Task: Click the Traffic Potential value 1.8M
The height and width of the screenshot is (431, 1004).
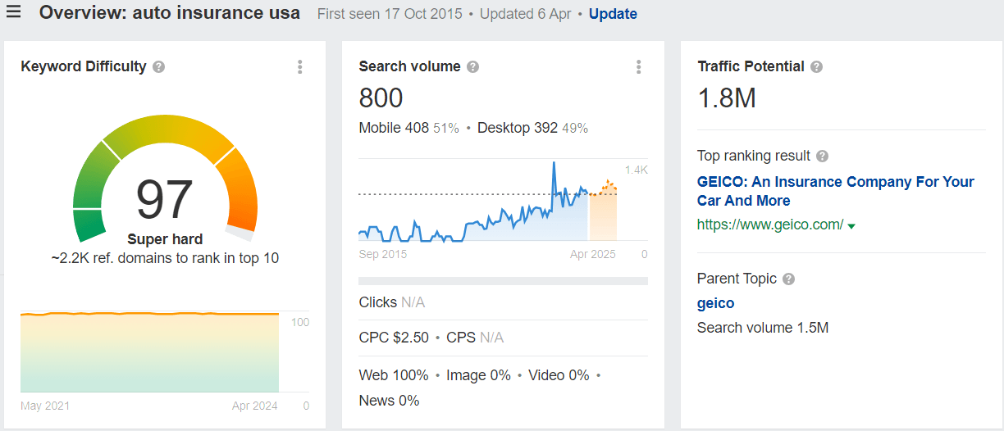Action: click(x=726, y=98)
